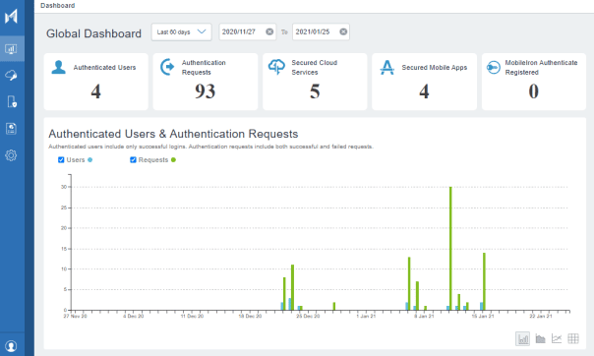Uncheck the Requests series checkbox
This screenshot has height=356, width=594.
[133, 160]
